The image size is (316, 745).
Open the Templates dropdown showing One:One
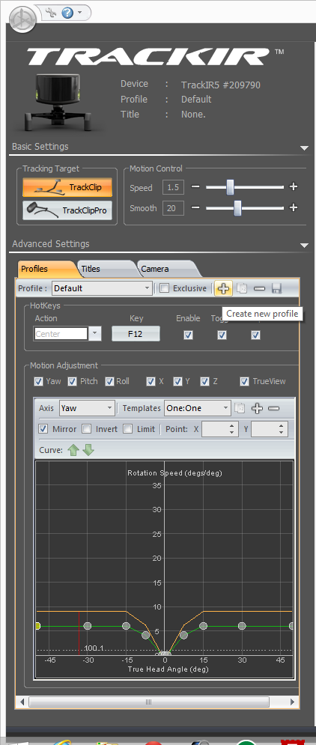[x=198, y=408]
